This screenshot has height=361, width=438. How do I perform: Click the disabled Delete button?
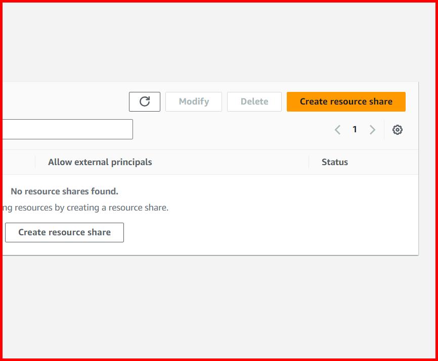(254, 101)
